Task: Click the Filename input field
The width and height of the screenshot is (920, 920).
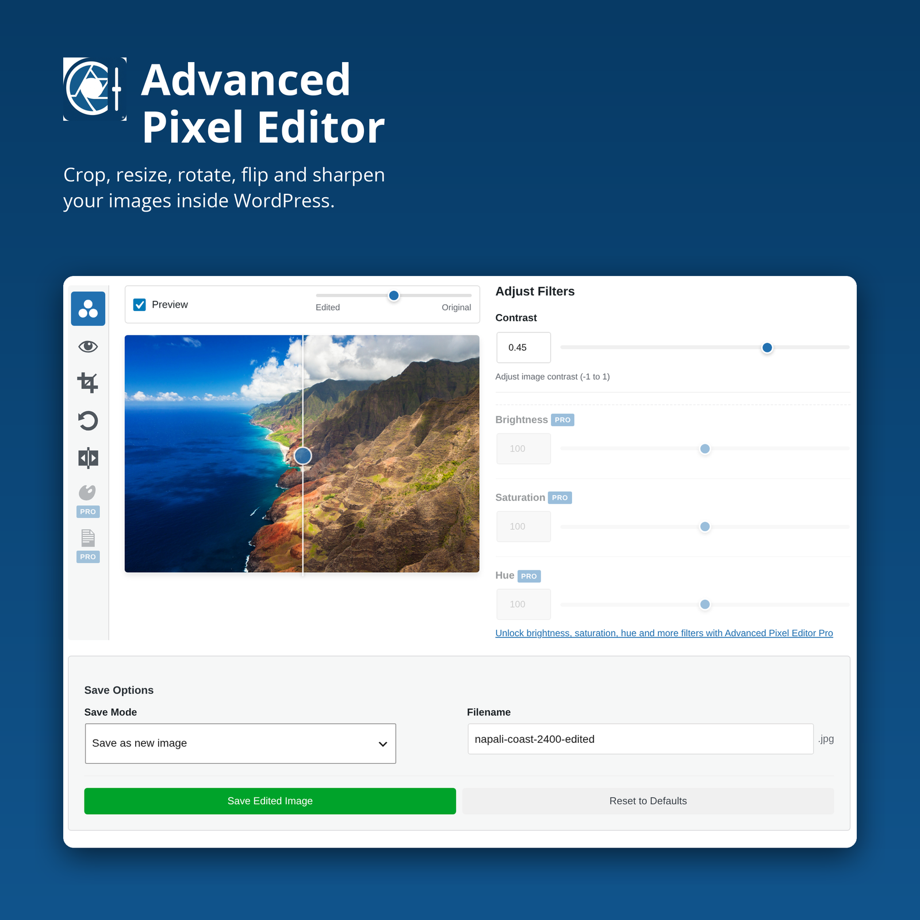Action: (641, 739)
